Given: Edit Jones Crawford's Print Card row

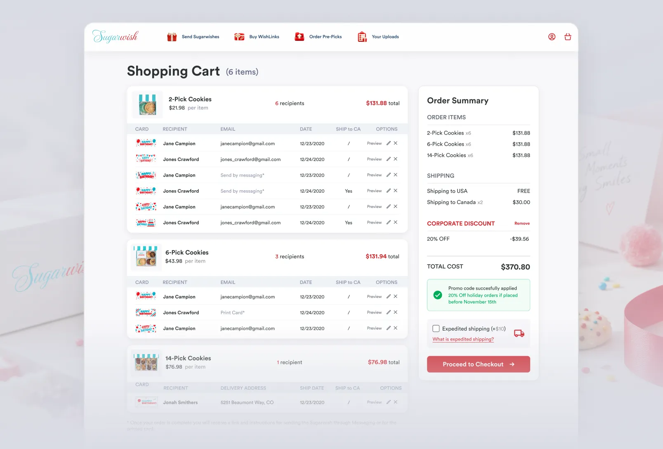Looking at the screenshot, I should [388, 312].
